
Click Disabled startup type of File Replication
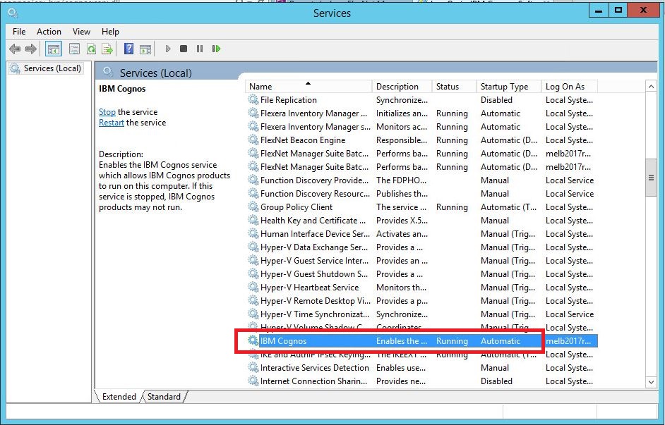coord(496,100)
